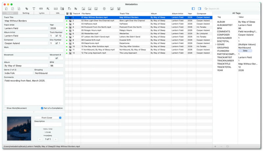Image resolution: width=263 pixels, height=151 pixels.
Task: Go to previous artwork with the < button
Action: pos(40,139)
